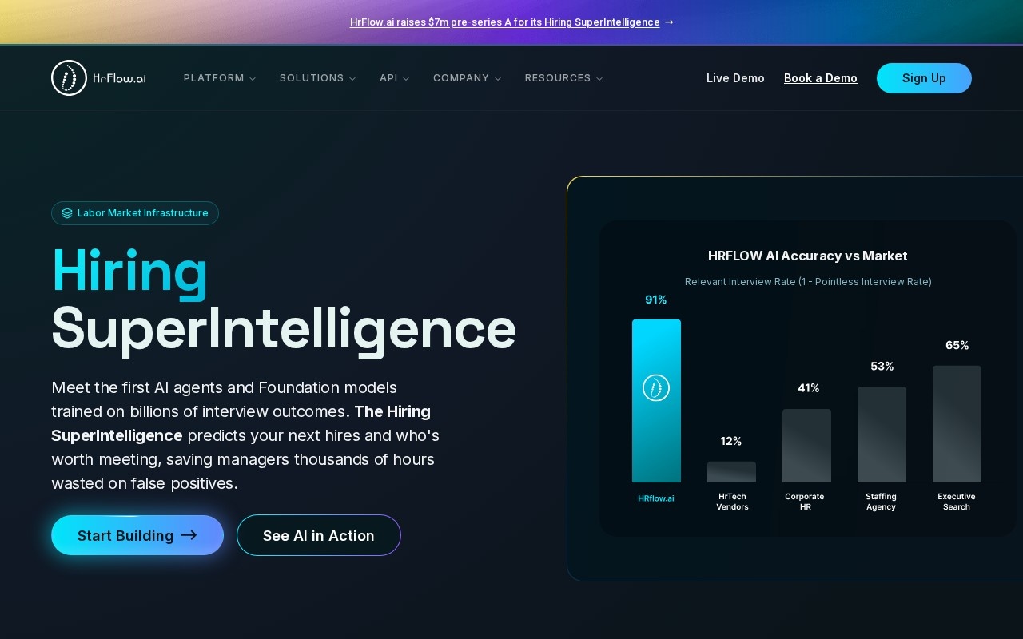Image resolution: width=1023 pixels, height=639 pixels.
Task: Click Book a Demo link
Action: [x=821, y=78]
